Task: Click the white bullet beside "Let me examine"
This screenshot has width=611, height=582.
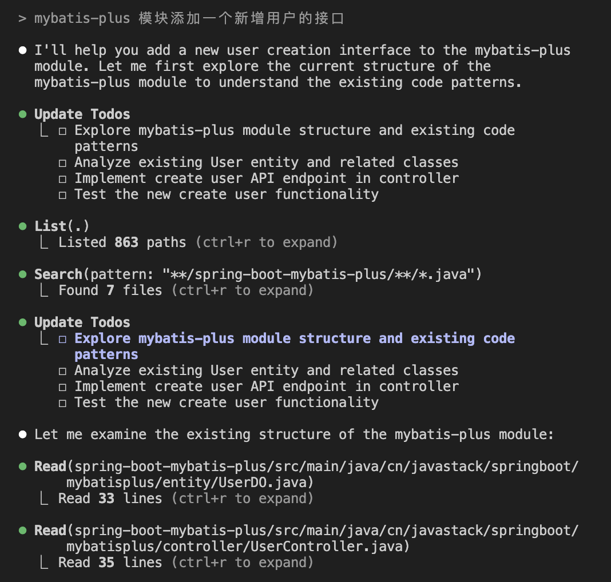Action: [x=22, y=434]
